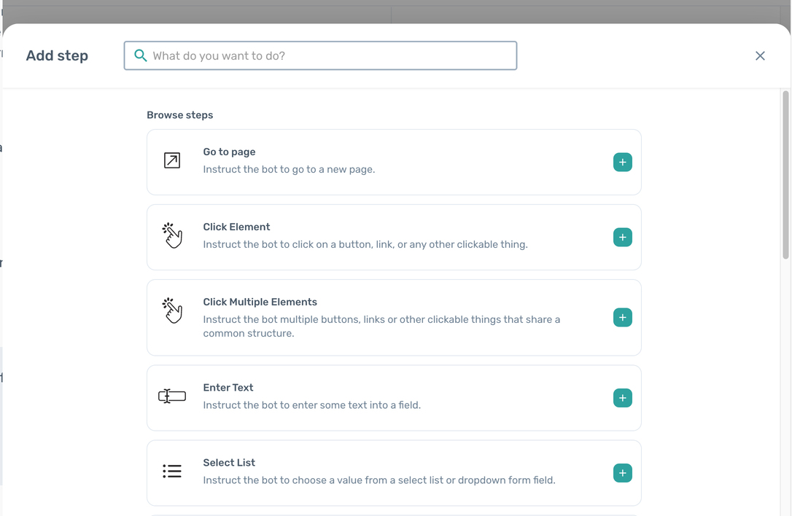
Task: Add the Go to page step with plus
Action: (622, 163)
